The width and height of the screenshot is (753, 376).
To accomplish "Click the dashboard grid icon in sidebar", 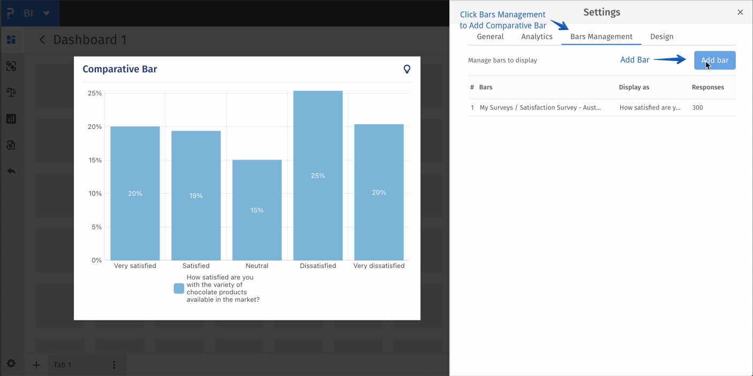I will [11, 40].
